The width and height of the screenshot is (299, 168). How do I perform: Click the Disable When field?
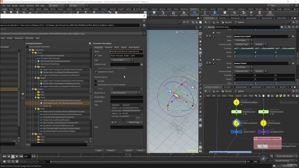pos(127,97)
